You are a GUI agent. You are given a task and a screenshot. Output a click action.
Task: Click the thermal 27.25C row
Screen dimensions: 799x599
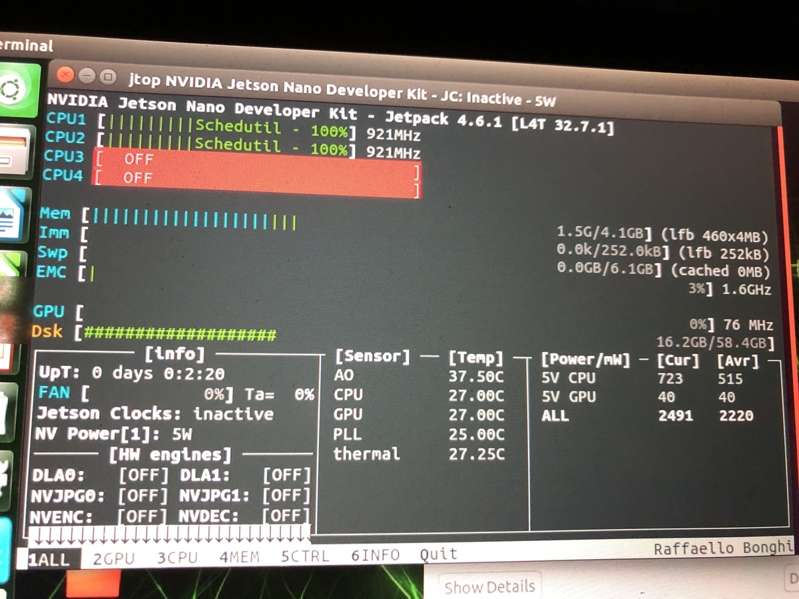419,454
